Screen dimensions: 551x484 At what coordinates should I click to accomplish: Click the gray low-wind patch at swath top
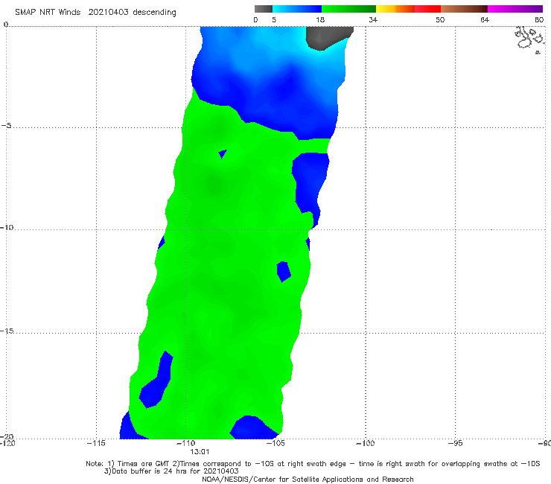(x=328, y=38)
